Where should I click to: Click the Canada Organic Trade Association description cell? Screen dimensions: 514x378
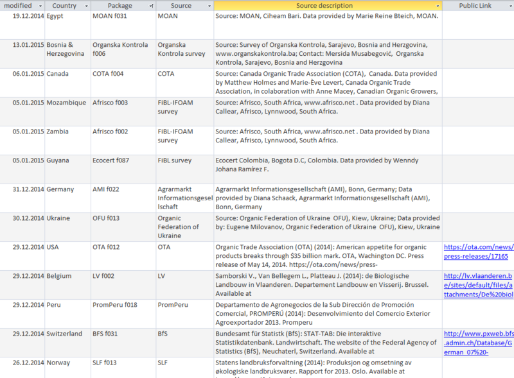pyautogui.click(x=328, y=83)
